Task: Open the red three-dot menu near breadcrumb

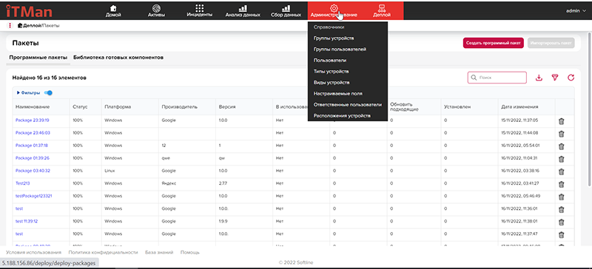Action: 10,26
